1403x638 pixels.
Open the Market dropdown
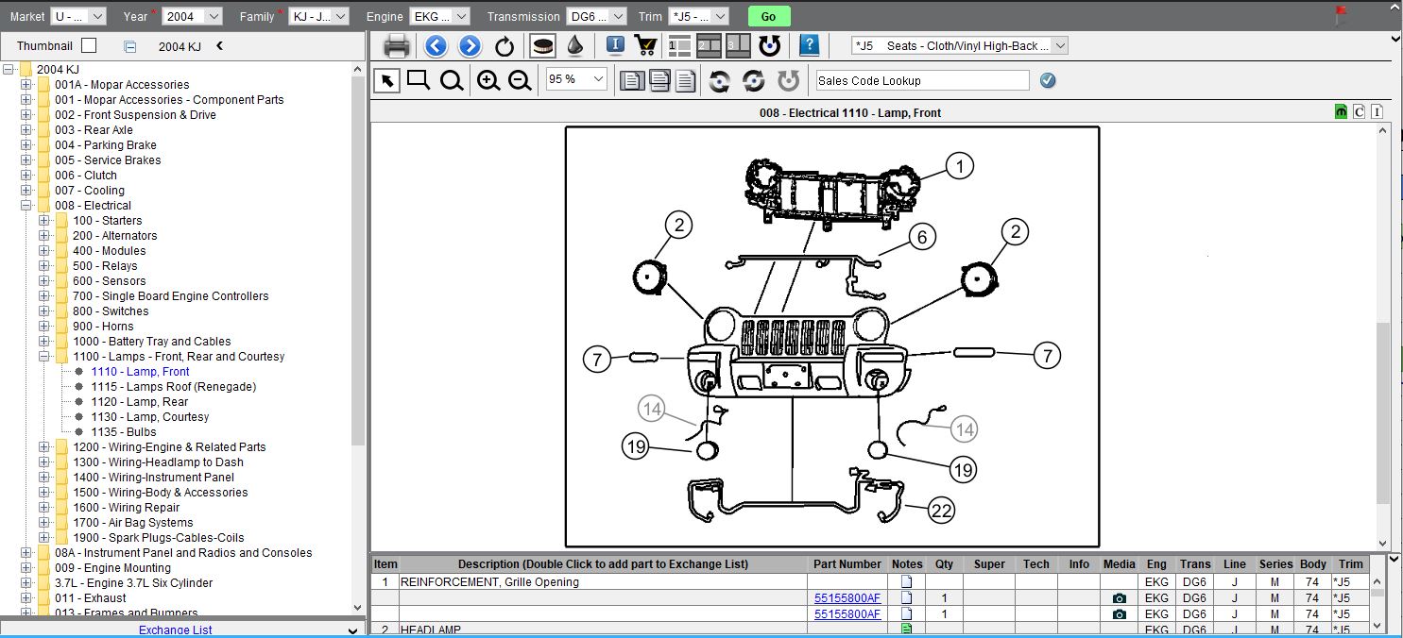(x=78, y=16)
